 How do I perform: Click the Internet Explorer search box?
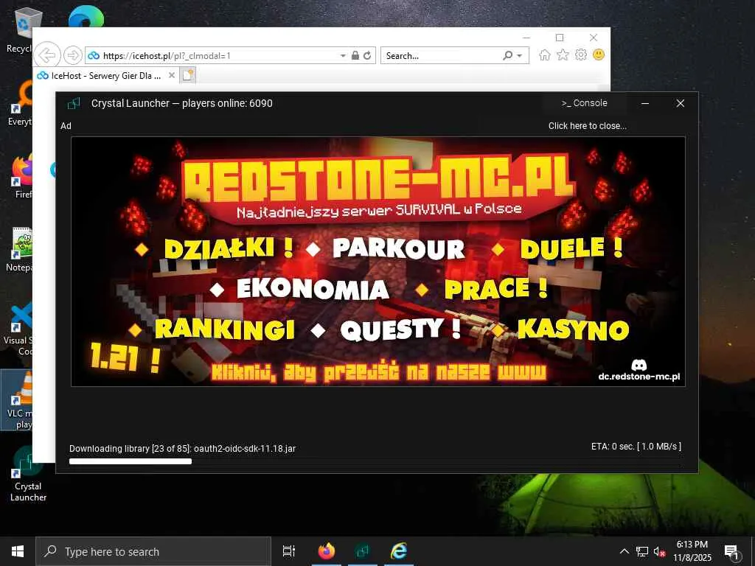[x=442, y=56]
